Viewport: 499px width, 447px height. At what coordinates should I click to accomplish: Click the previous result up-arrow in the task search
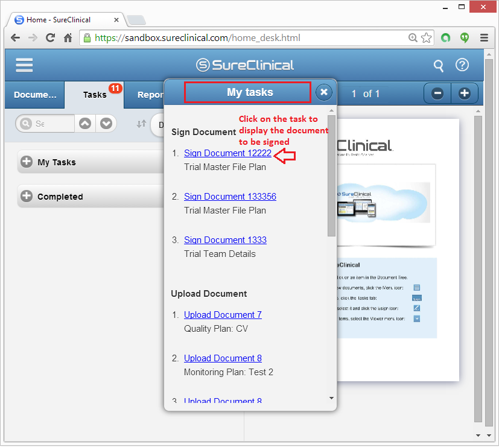click(x=85, y=124)
